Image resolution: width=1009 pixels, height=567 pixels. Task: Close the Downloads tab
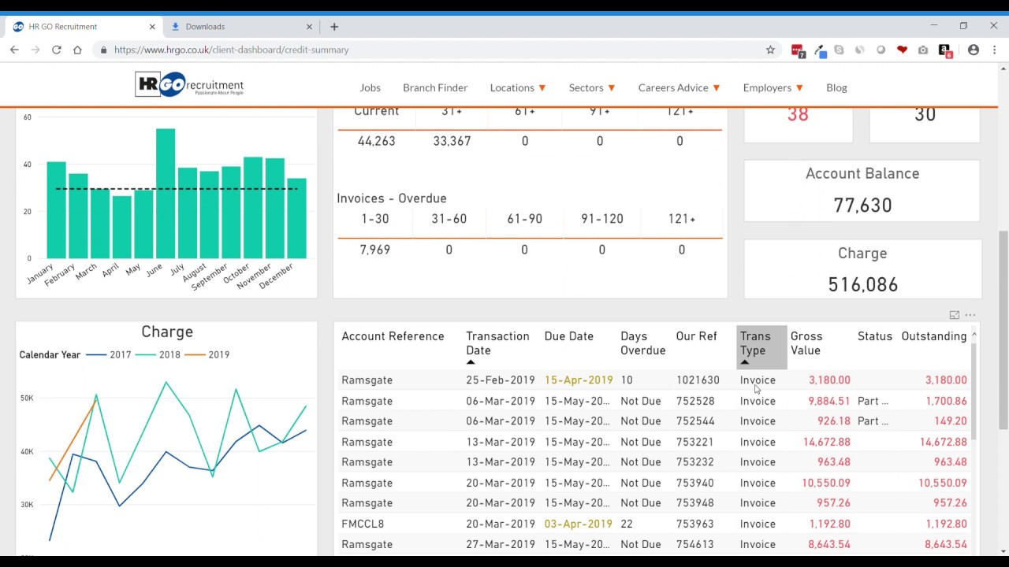(x=309, y=27)
